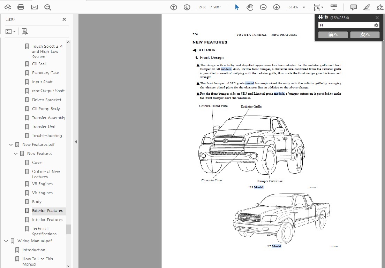Screen dimensions: 385x268
Task: Choose the selection arrow tool
Action: tap(237, 7)
